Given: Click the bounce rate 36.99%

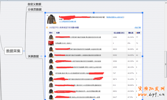Looking at the screenshot, I should coord(131,49).
